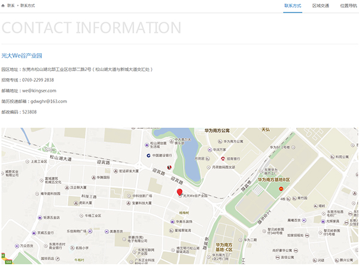The image size is (359, 265).
Task: Click the resume email gdwghr@163.com
Action: (x=49, y=101)
